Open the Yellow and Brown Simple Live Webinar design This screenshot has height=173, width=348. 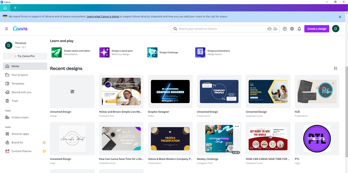[121, 91]
